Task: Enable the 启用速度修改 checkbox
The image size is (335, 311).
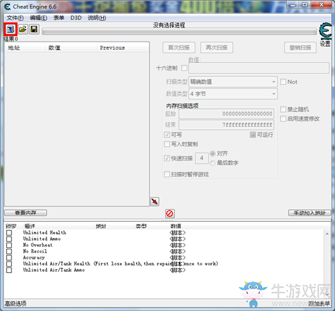Action: 283,119
